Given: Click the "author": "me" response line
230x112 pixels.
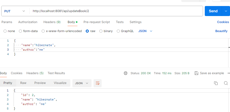Looking at the screenshot, I should point(34,104).
